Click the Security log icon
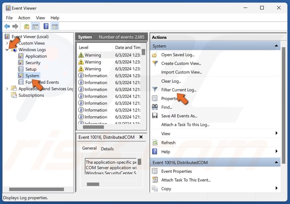This screenshot has height=204, width=290. tap(21, 63)
